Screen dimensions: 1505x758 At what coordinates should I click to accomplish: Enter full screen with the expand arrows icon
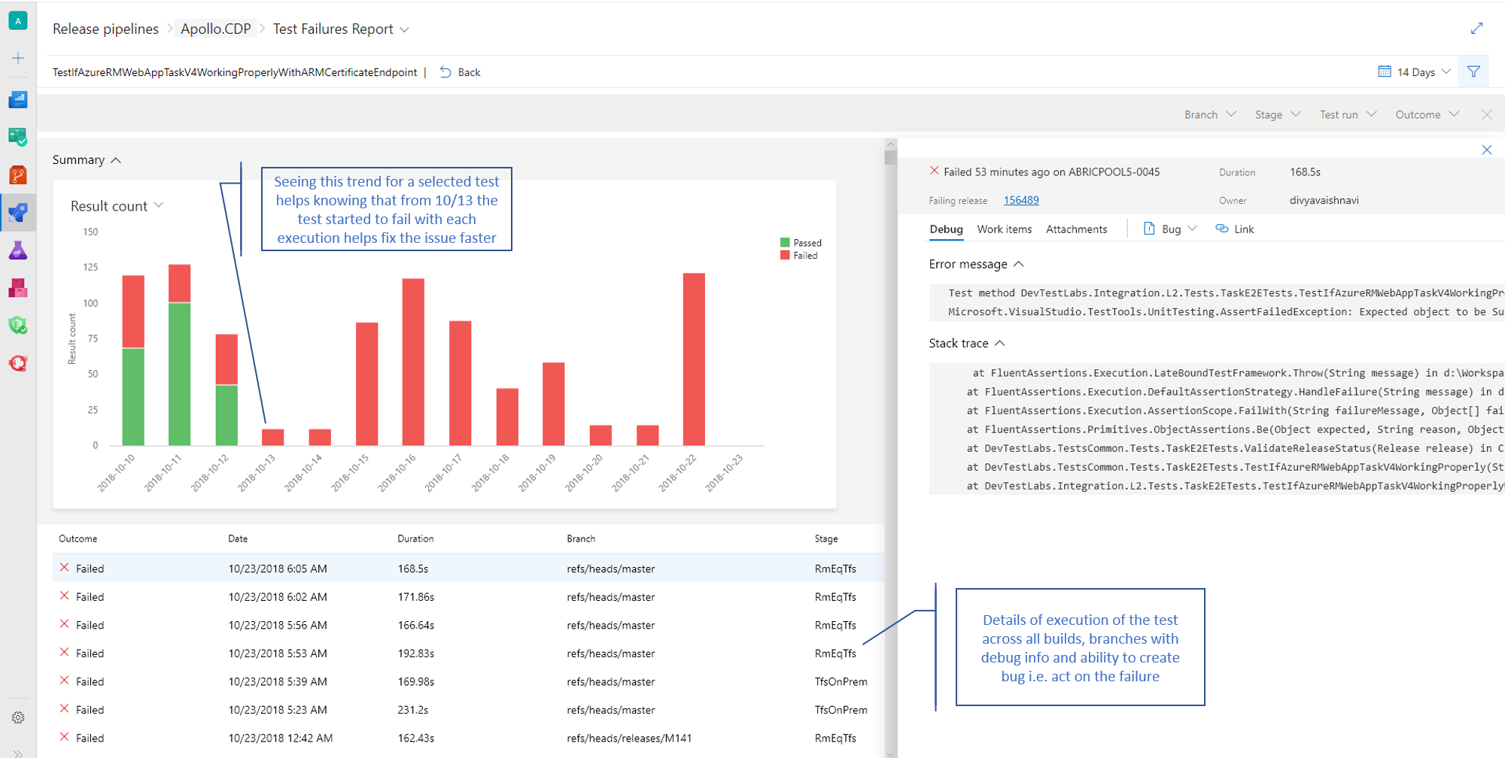coord(1476,29)
